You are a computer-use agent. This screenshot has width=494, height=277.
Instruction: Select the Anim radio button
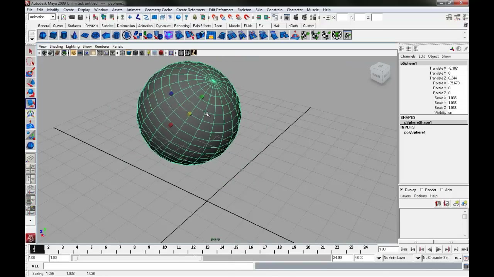point(442,190)
